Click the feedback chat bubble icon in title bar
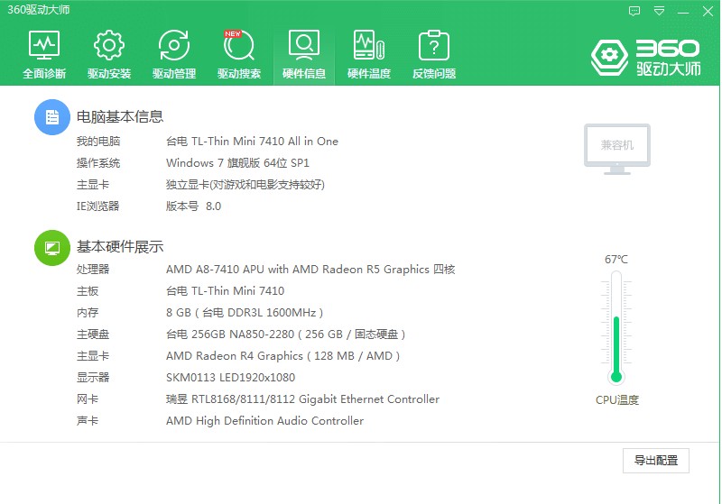The height and width of the screenshot is (504, 722). [634, 11]
